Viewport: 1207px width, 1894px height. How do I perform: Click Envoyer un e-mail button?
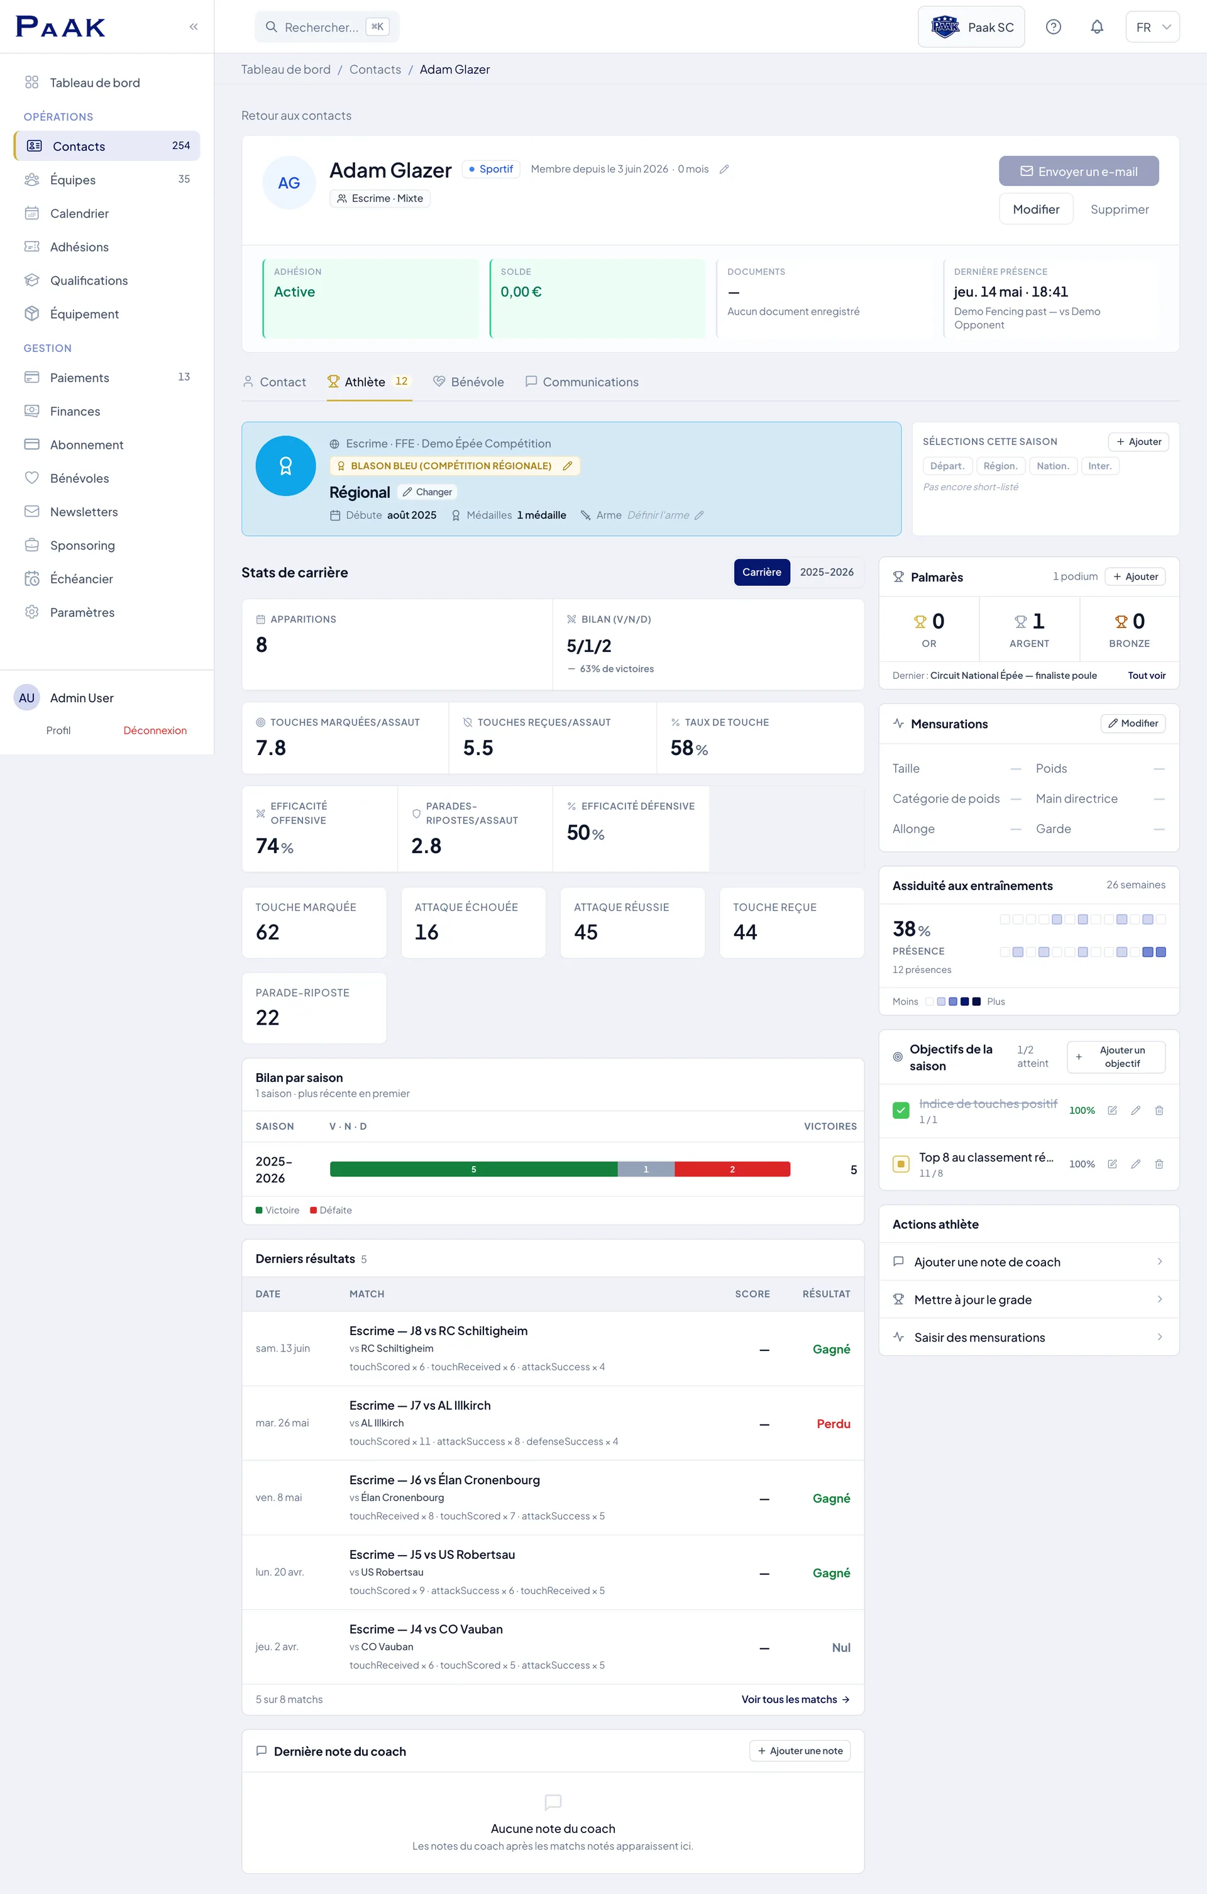click(1079, 171)
